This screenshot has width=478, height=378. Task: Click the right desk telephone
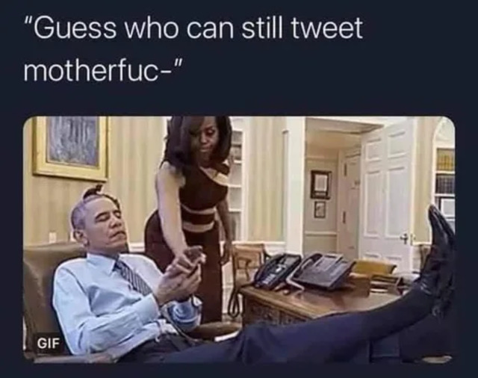(322, 271)
